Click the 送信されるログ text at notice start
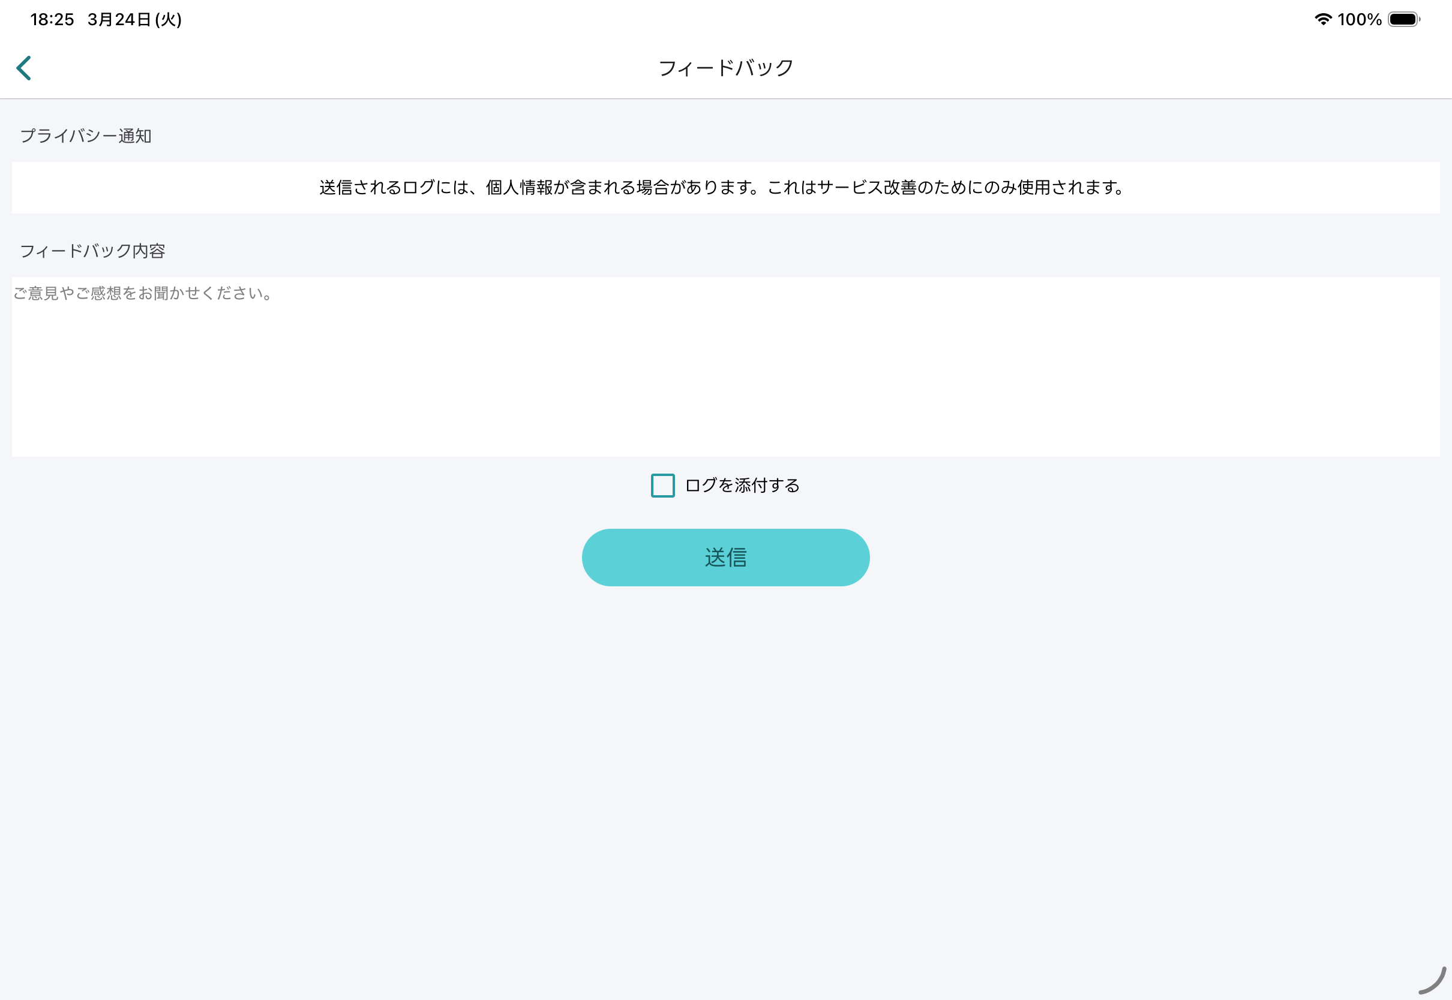The width and height of the screenshot is (1452, 1000). (376, 187)
